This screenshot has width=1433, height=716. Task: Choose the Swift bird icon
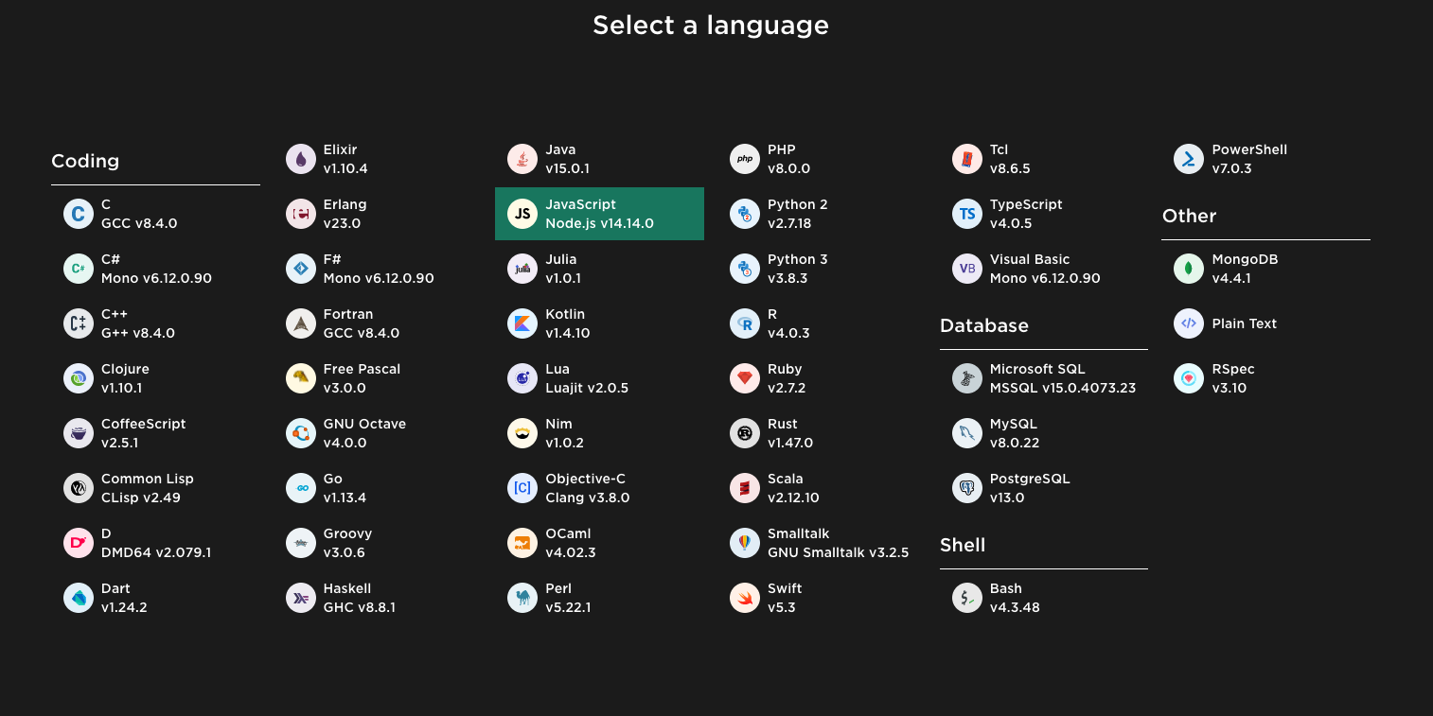tap(745, 598)
